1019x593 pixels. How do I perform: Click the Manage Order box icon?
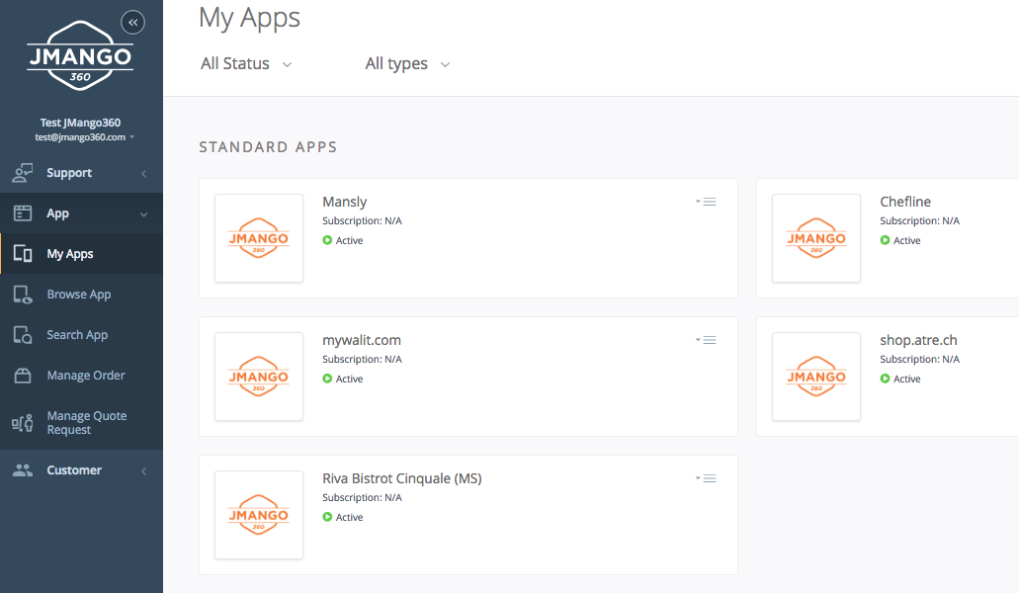click(x=23, y=376)
